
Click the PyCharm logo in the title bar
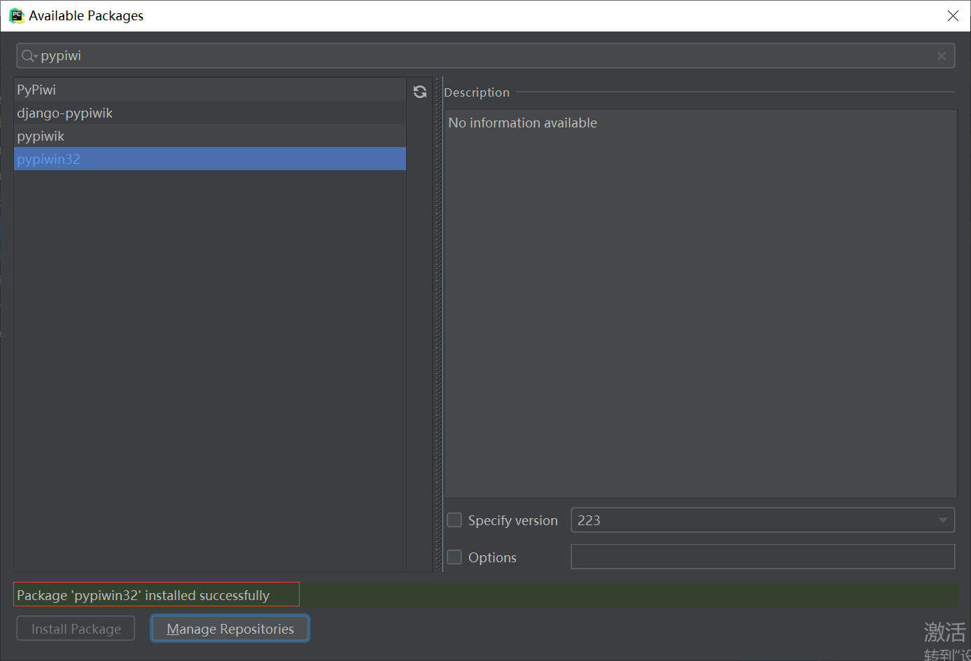coord(16,15)
